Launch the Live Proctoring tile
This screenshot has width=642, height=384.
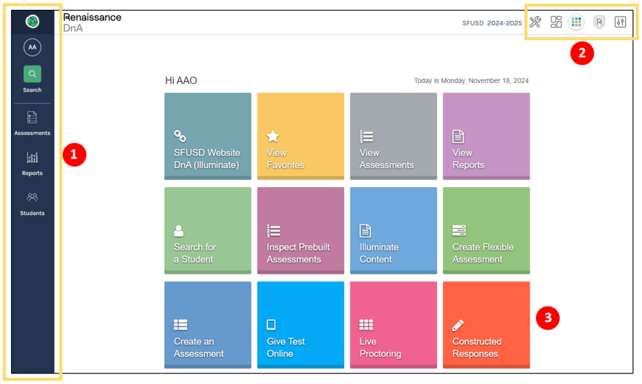point(393,325)
